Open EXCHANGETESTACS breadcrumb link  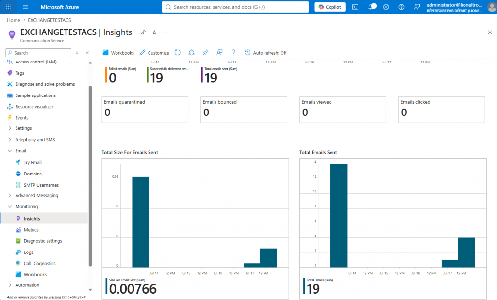click(x=50, y=20)
